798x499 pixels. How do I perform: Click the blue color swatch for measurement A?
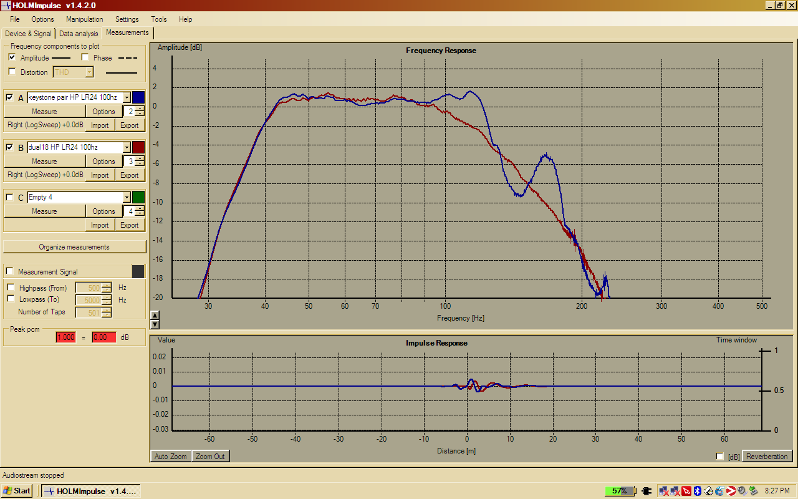click(138, 97)
